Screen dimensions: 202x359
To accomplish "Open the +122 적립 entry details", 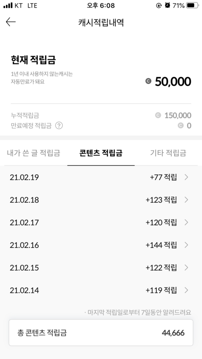I will (161, 268).
